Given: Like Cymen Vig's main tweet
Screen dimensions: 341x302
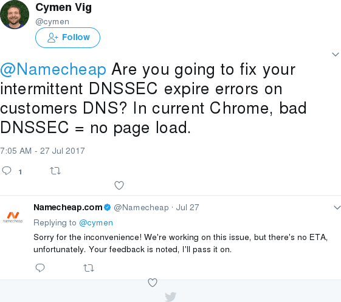Looking at the screenshot, I should tap(119, 185).
